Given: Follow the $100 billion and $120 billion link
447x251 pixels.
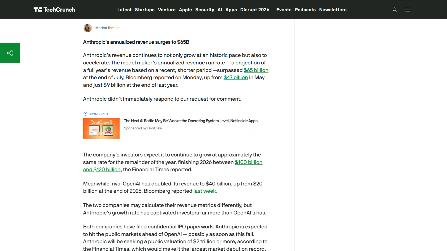Looking at the screenshot, I should (249, 162).
